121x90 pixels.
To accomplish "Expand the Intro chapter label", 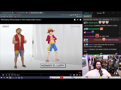I will 19,75.
